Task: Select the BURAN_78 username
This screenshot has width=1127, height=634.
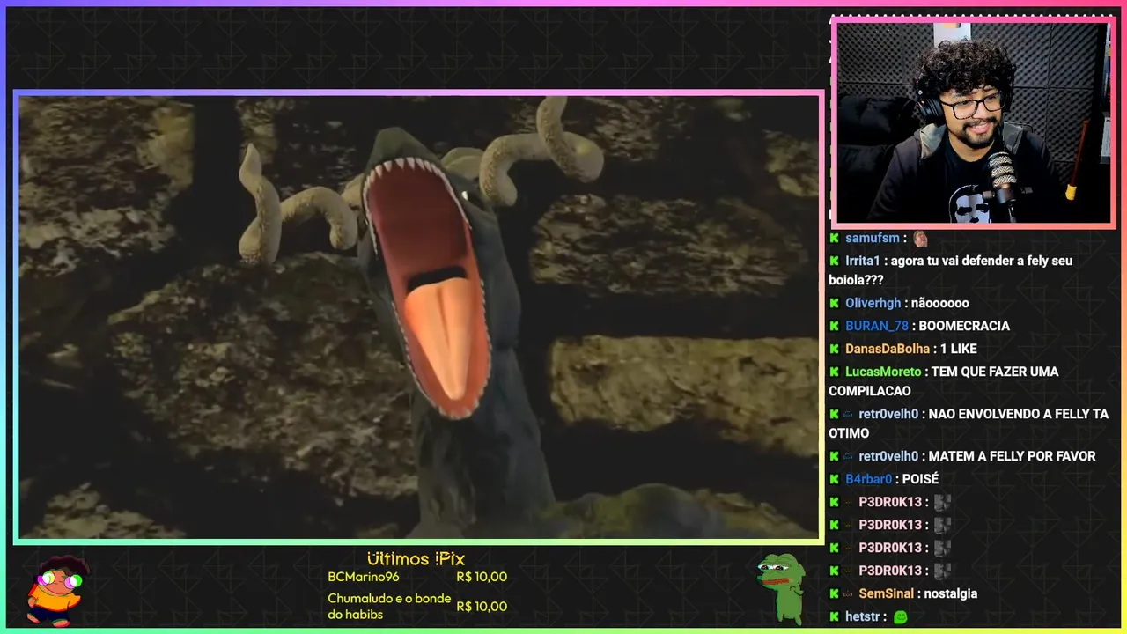Action: [x=877, y=326]
